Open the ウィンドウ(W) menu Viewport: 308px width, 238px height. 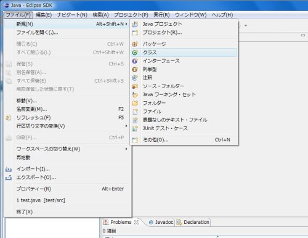pos(191,15)
